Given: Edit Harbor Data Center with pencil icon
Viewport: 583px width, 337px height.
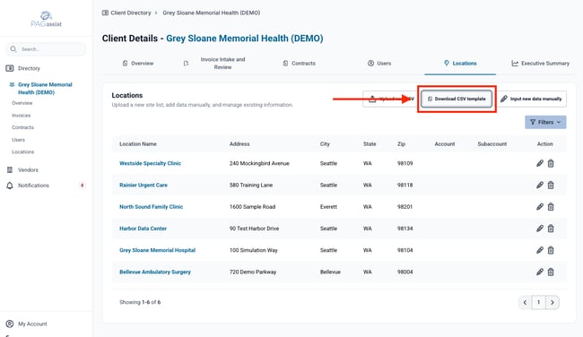Looking at the screenshot, I should (x=540, y=229).
